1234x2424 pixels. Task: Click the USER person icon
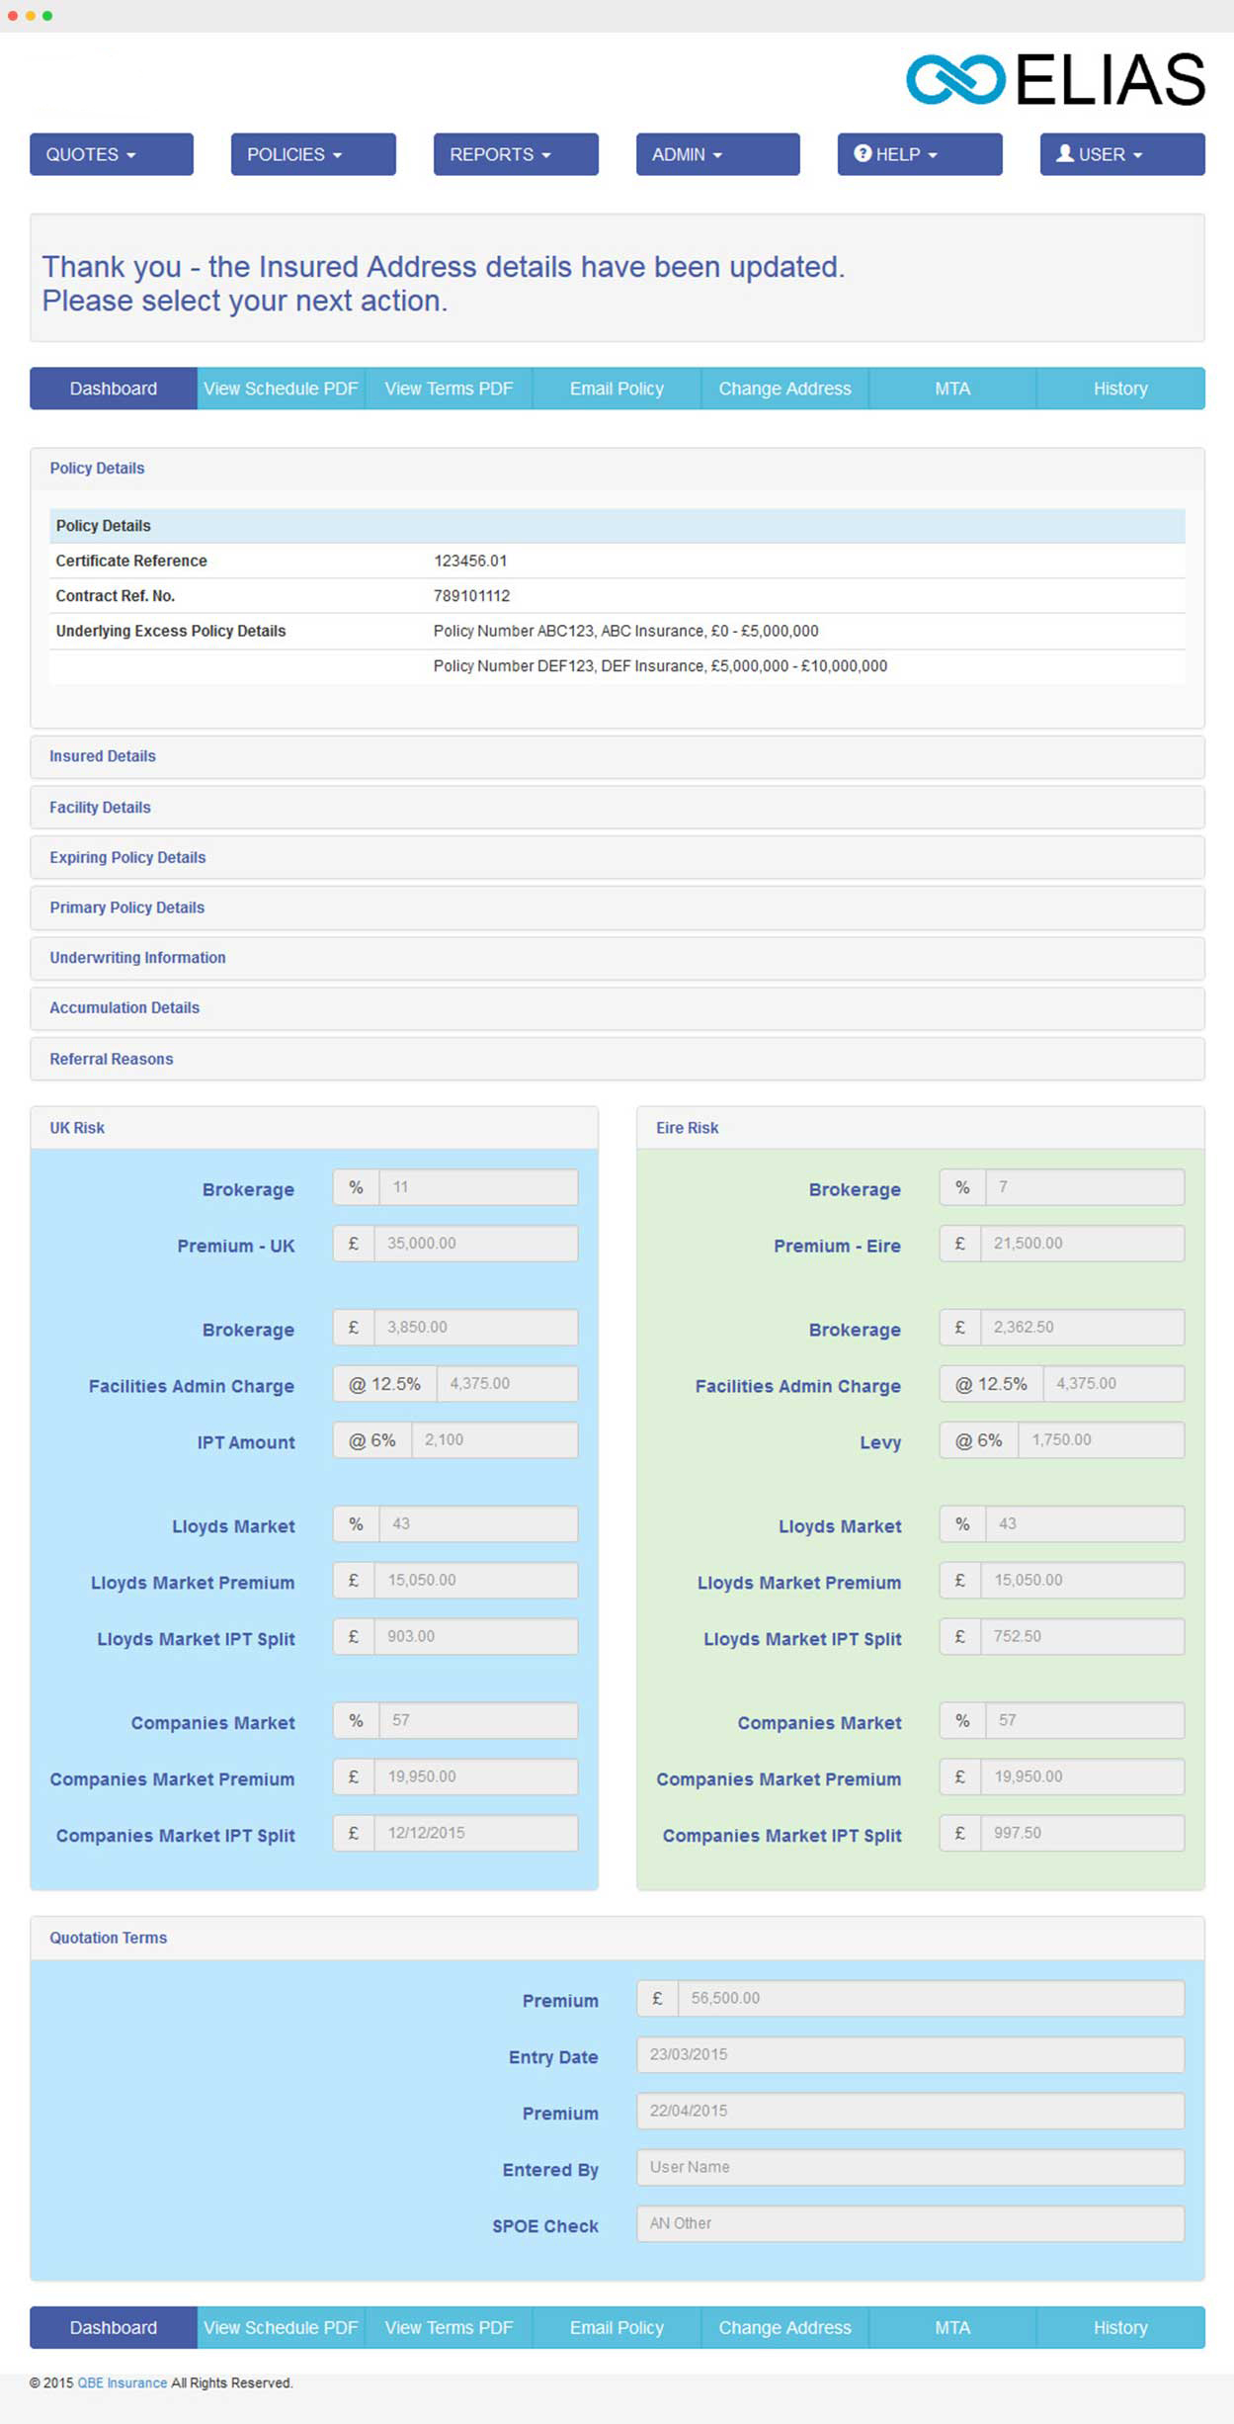pos(1064,153)
